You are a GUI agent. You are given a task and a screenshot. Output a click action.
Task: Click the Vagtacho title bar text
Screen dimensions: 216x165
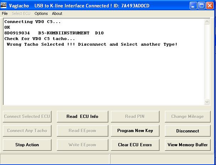pyautogui.click(x=79, y=6)
